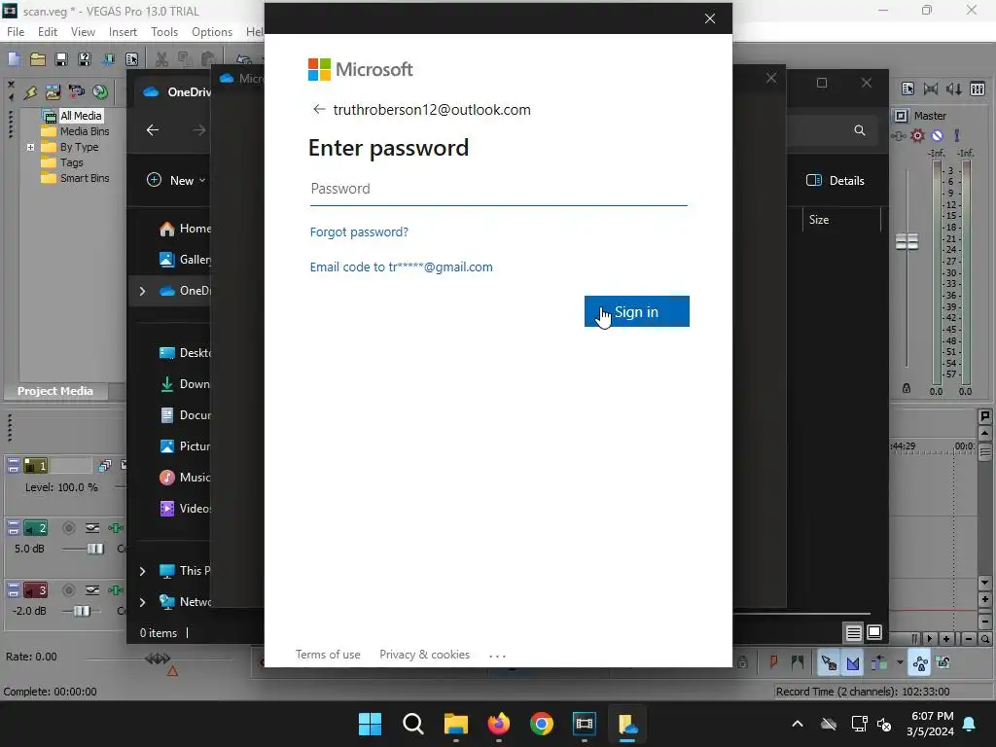The width and height of the screenshot is (996, 747).
Task: Open the Insert menu in VEGAS
Action: [123, 32]
